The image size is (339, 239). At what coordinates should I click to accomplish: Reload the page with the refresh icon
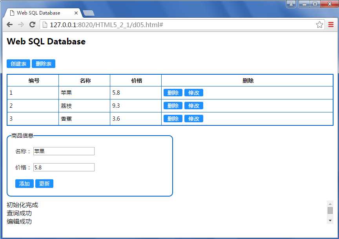(x=33, y=25)
